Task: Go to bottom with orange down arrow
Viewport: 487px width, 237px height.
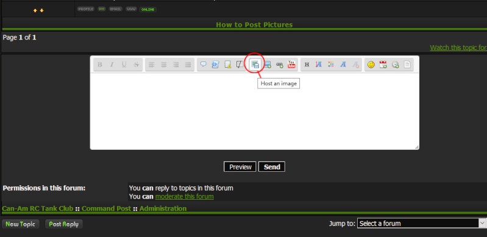Action: [x=41, y=10]
